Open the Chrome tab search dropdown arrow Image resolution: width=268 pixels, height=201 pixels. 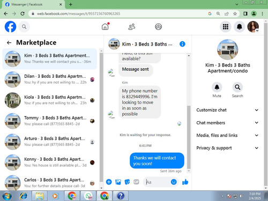tap(237, 4)
